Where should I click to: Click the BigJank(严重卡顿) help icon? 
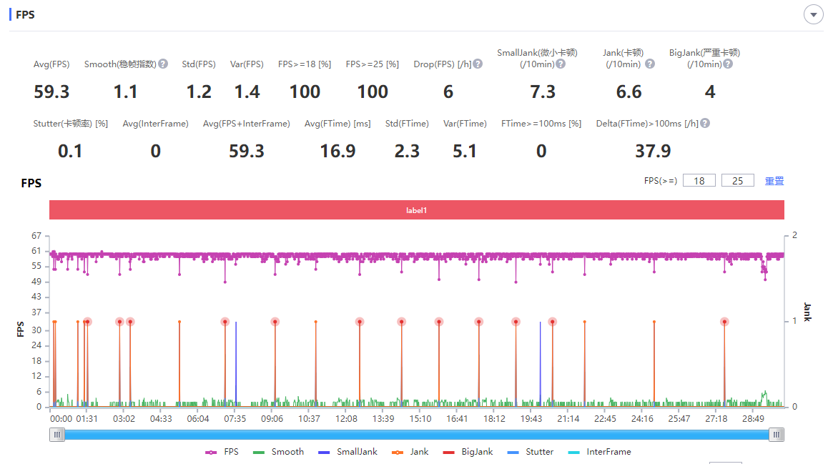(727, 64)
